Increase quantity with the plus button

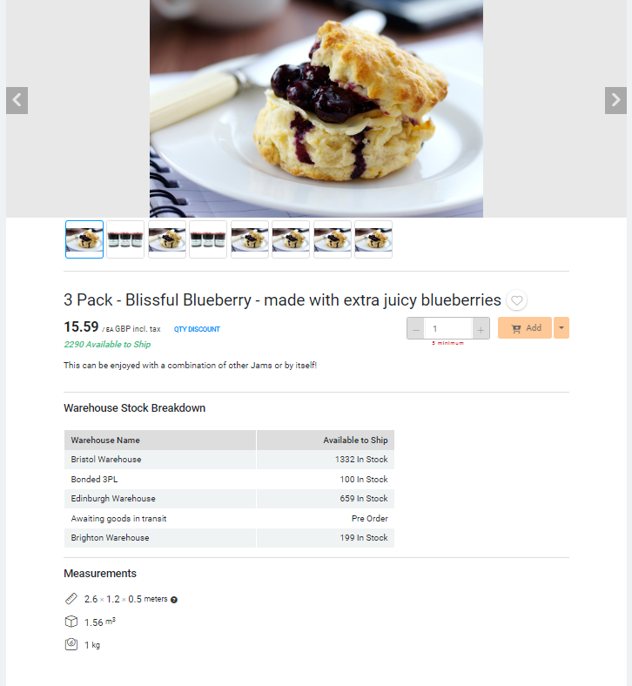pyautogui.click(x=481, y=328)
